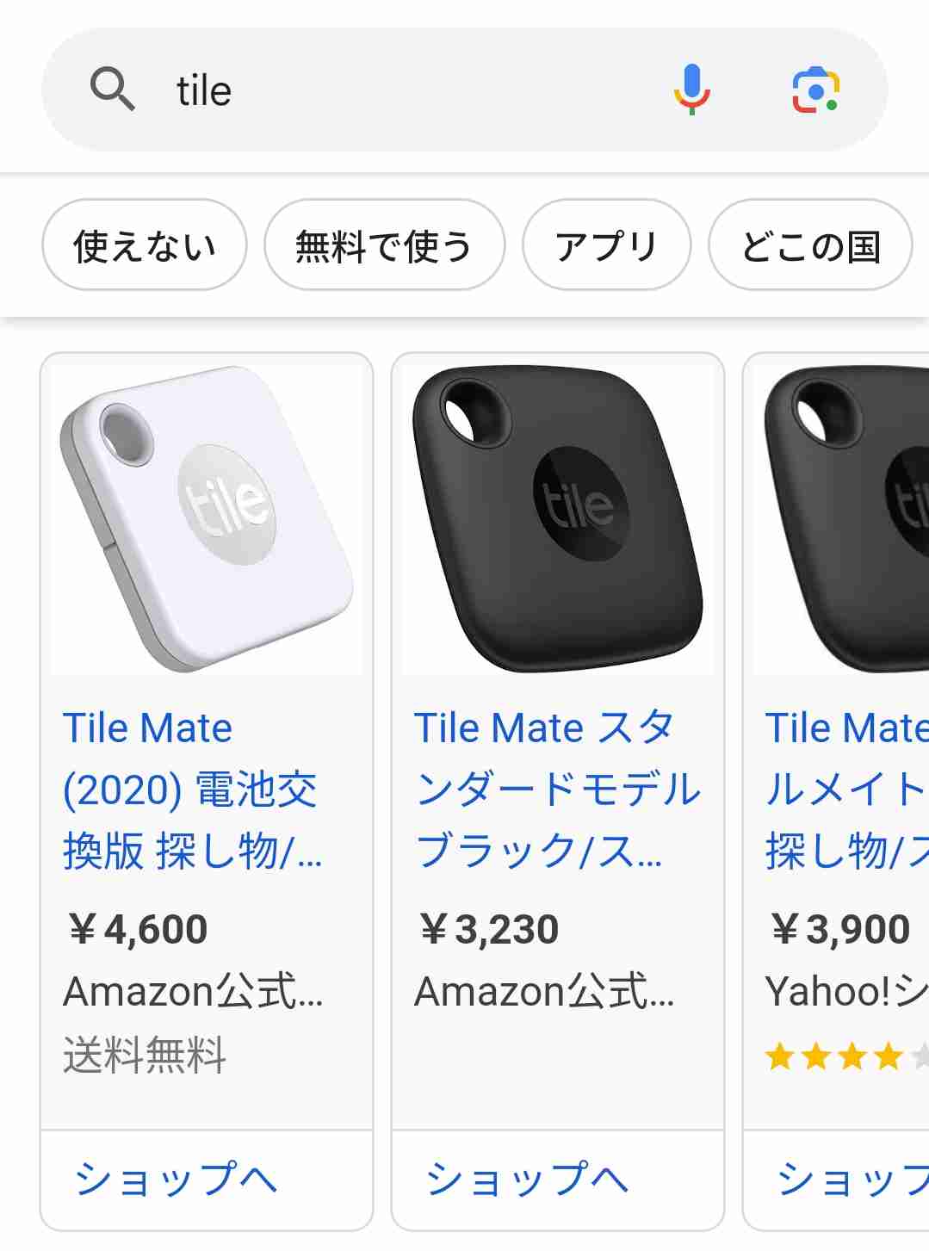View the partially visible third Tile image
The width and height of the screenshot is (929, 1251).
click(x=841, y=519)
